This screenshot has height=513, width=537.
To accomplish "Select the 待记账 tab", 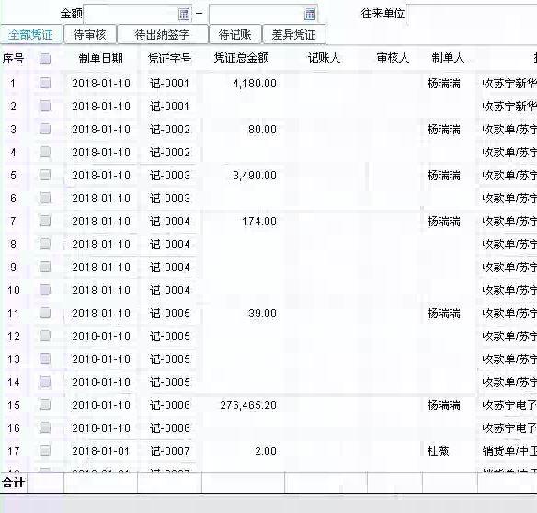I will point(235,35).
